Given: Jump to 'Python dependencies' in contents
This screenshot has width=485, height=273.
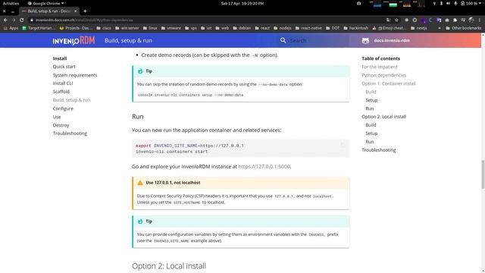Looking at the screenshot, I should 384,75.
